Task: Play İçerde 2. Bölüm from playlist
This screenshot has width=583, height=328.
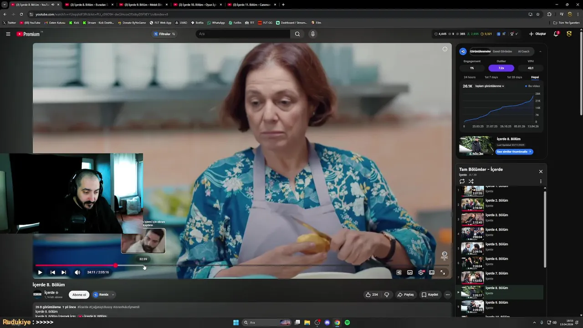Action: (500, 204)
